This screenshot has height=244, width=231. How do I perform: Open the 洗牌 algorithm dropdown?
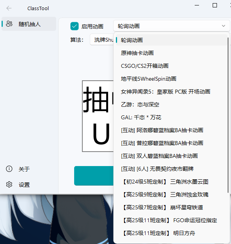102,40
